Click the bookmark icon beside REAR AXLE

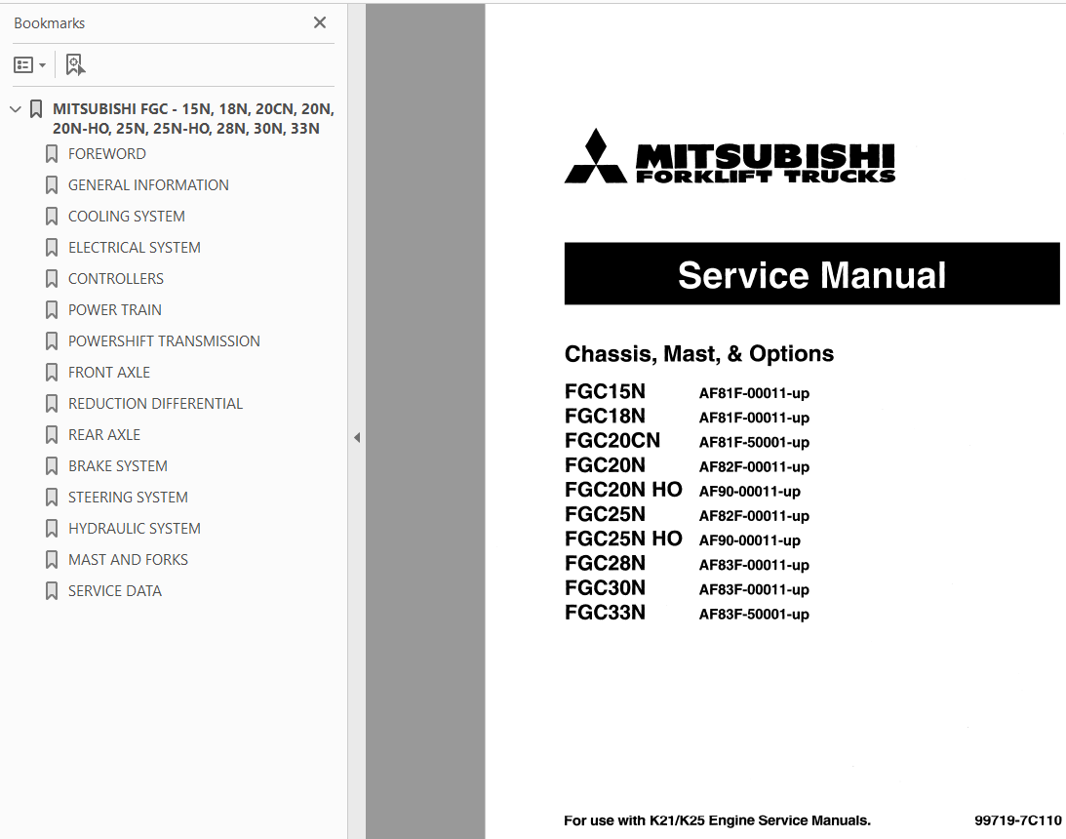[52, 436]
